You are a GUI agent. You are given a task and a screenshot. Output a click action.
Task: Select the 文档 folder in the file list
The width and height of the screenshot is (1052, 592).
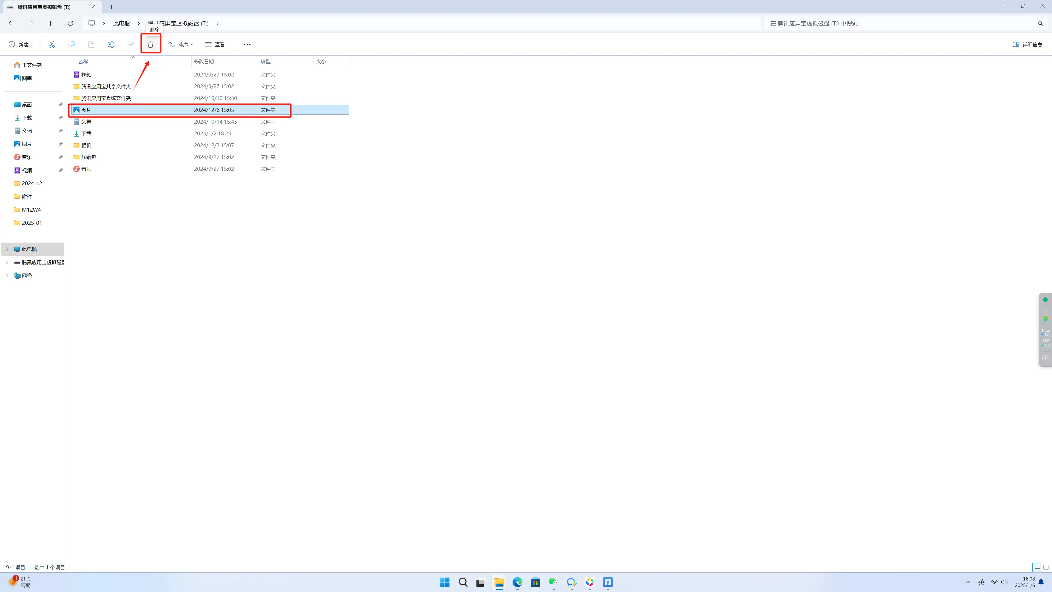pos(210,122)
